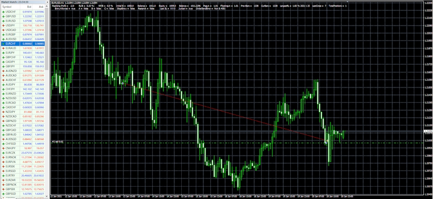Viewport: 433px width, 199px height.
Task: Click the green up-arrow icon beside GBPAUD
Action: point(3,135)
